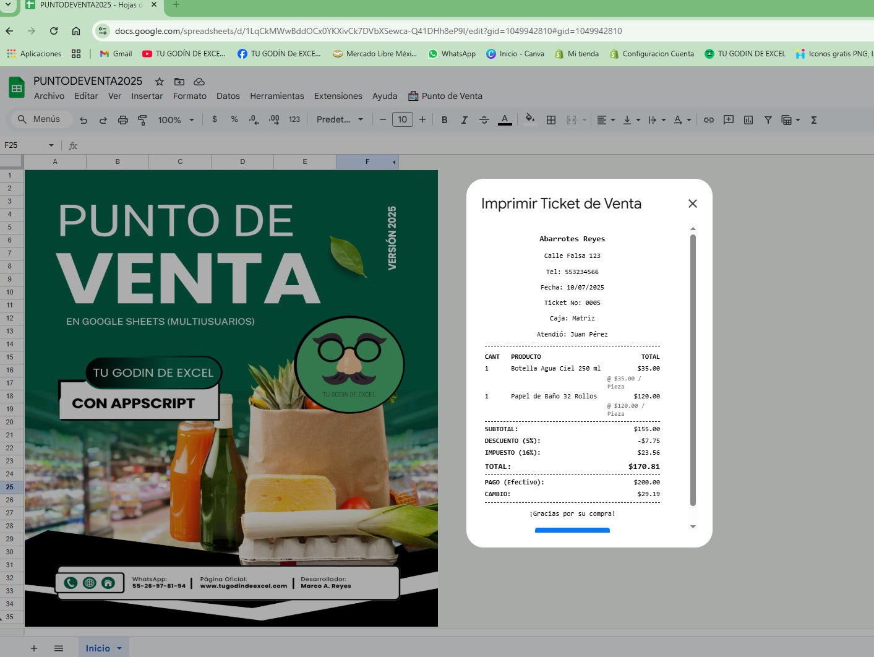Image resolution: width=874 pixels, height=657 pixels.
Task: Open the font Predet... dropdown
Action: [x=340, y=119]
